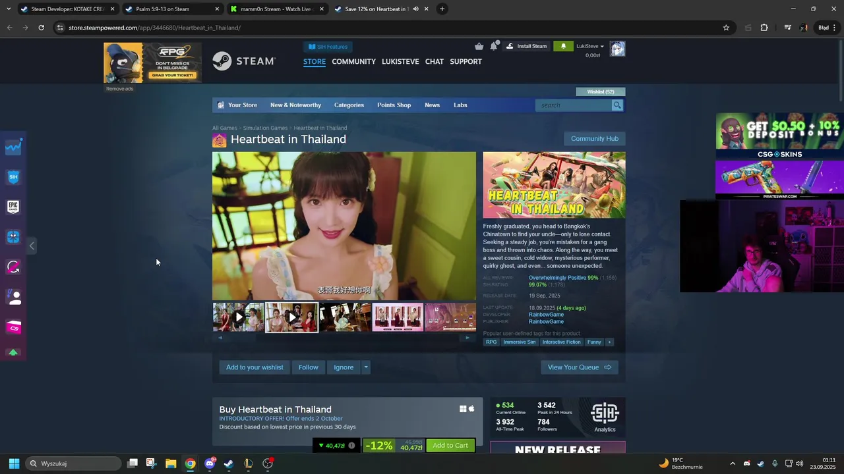Open Steam app from the Windows taskbar
This screenshot has width=844, height=474.
point(229,463)
